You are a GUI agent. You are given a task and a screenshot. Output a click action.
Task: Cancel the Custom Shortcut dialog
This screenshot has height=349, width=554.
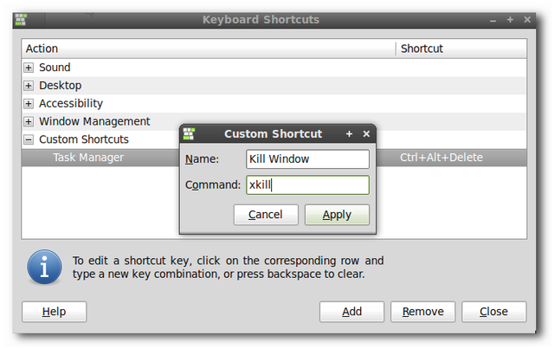point(265,215)
